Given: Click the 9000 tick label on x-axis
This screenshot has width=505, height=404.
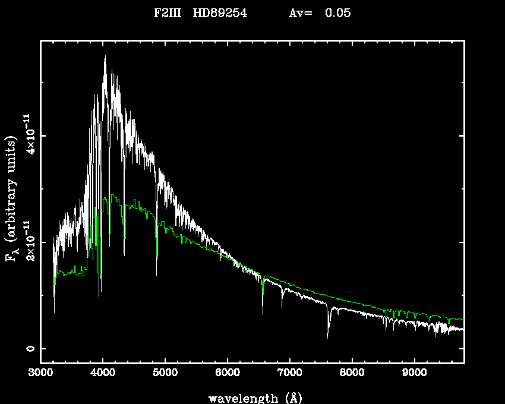Looking at the screenshot, I should (414, 373).
